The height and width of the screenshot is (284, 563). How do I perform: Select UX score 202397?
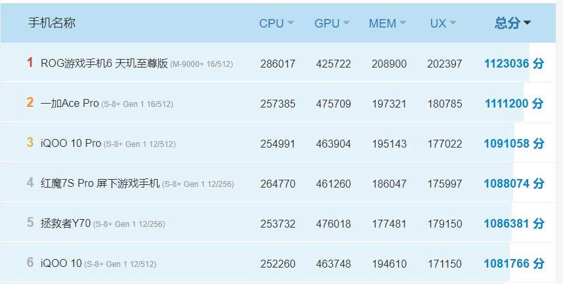click(x=445, y=64)
